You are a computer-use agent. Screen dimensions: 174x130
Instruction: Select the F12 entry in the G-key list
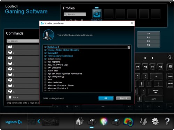pyautogui.click(x=149, y=45)
